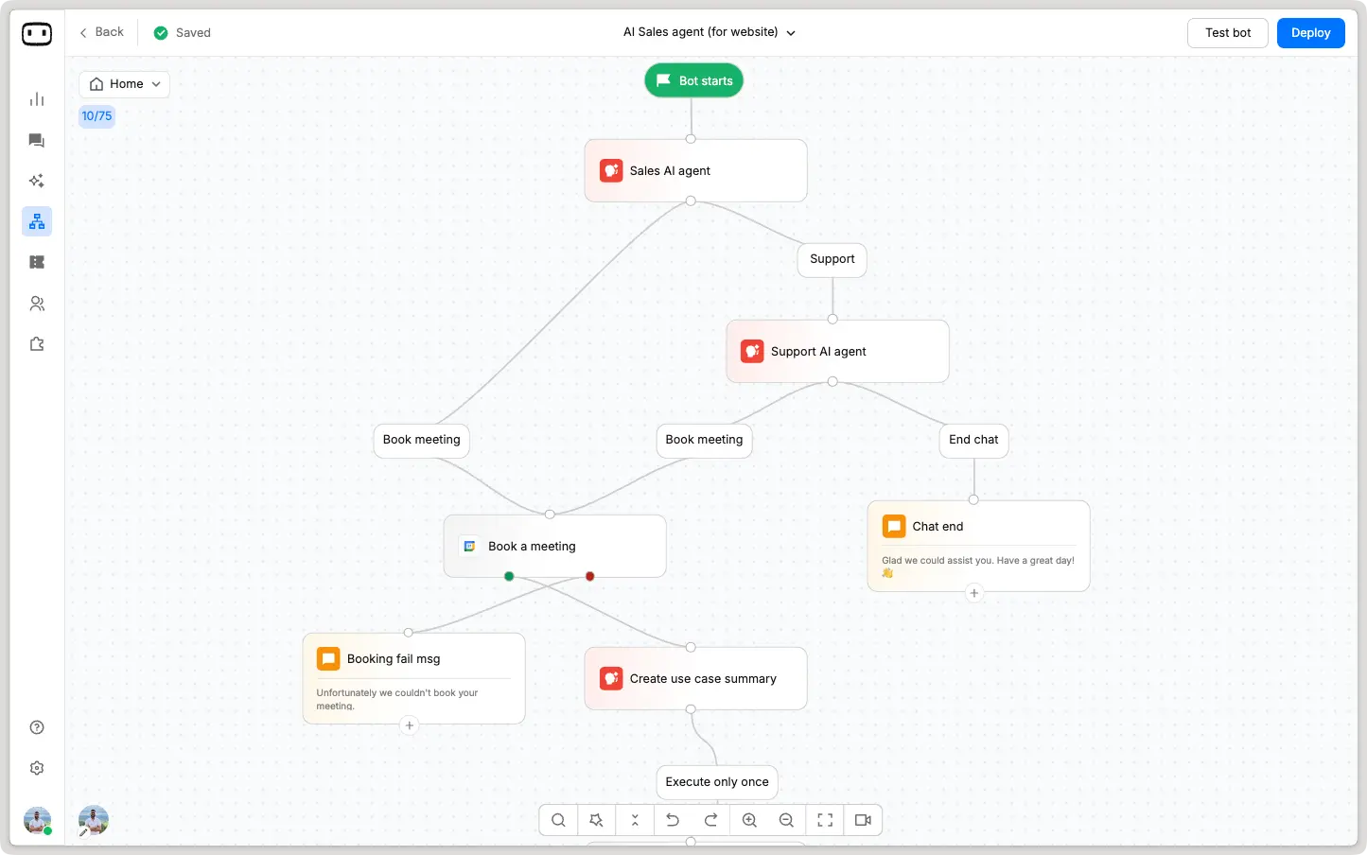1367x855 pixels.
Task: Open the help question mark menu
Action: 36,726
